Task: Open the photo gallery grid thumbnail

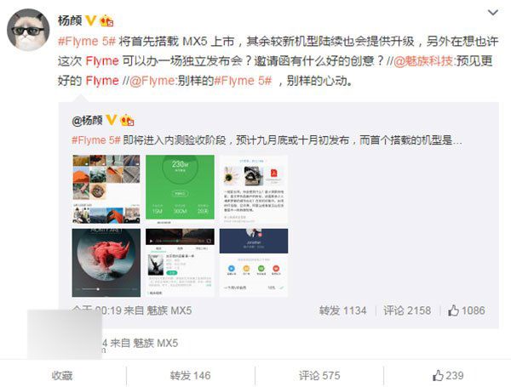Action: click(106, 189)
